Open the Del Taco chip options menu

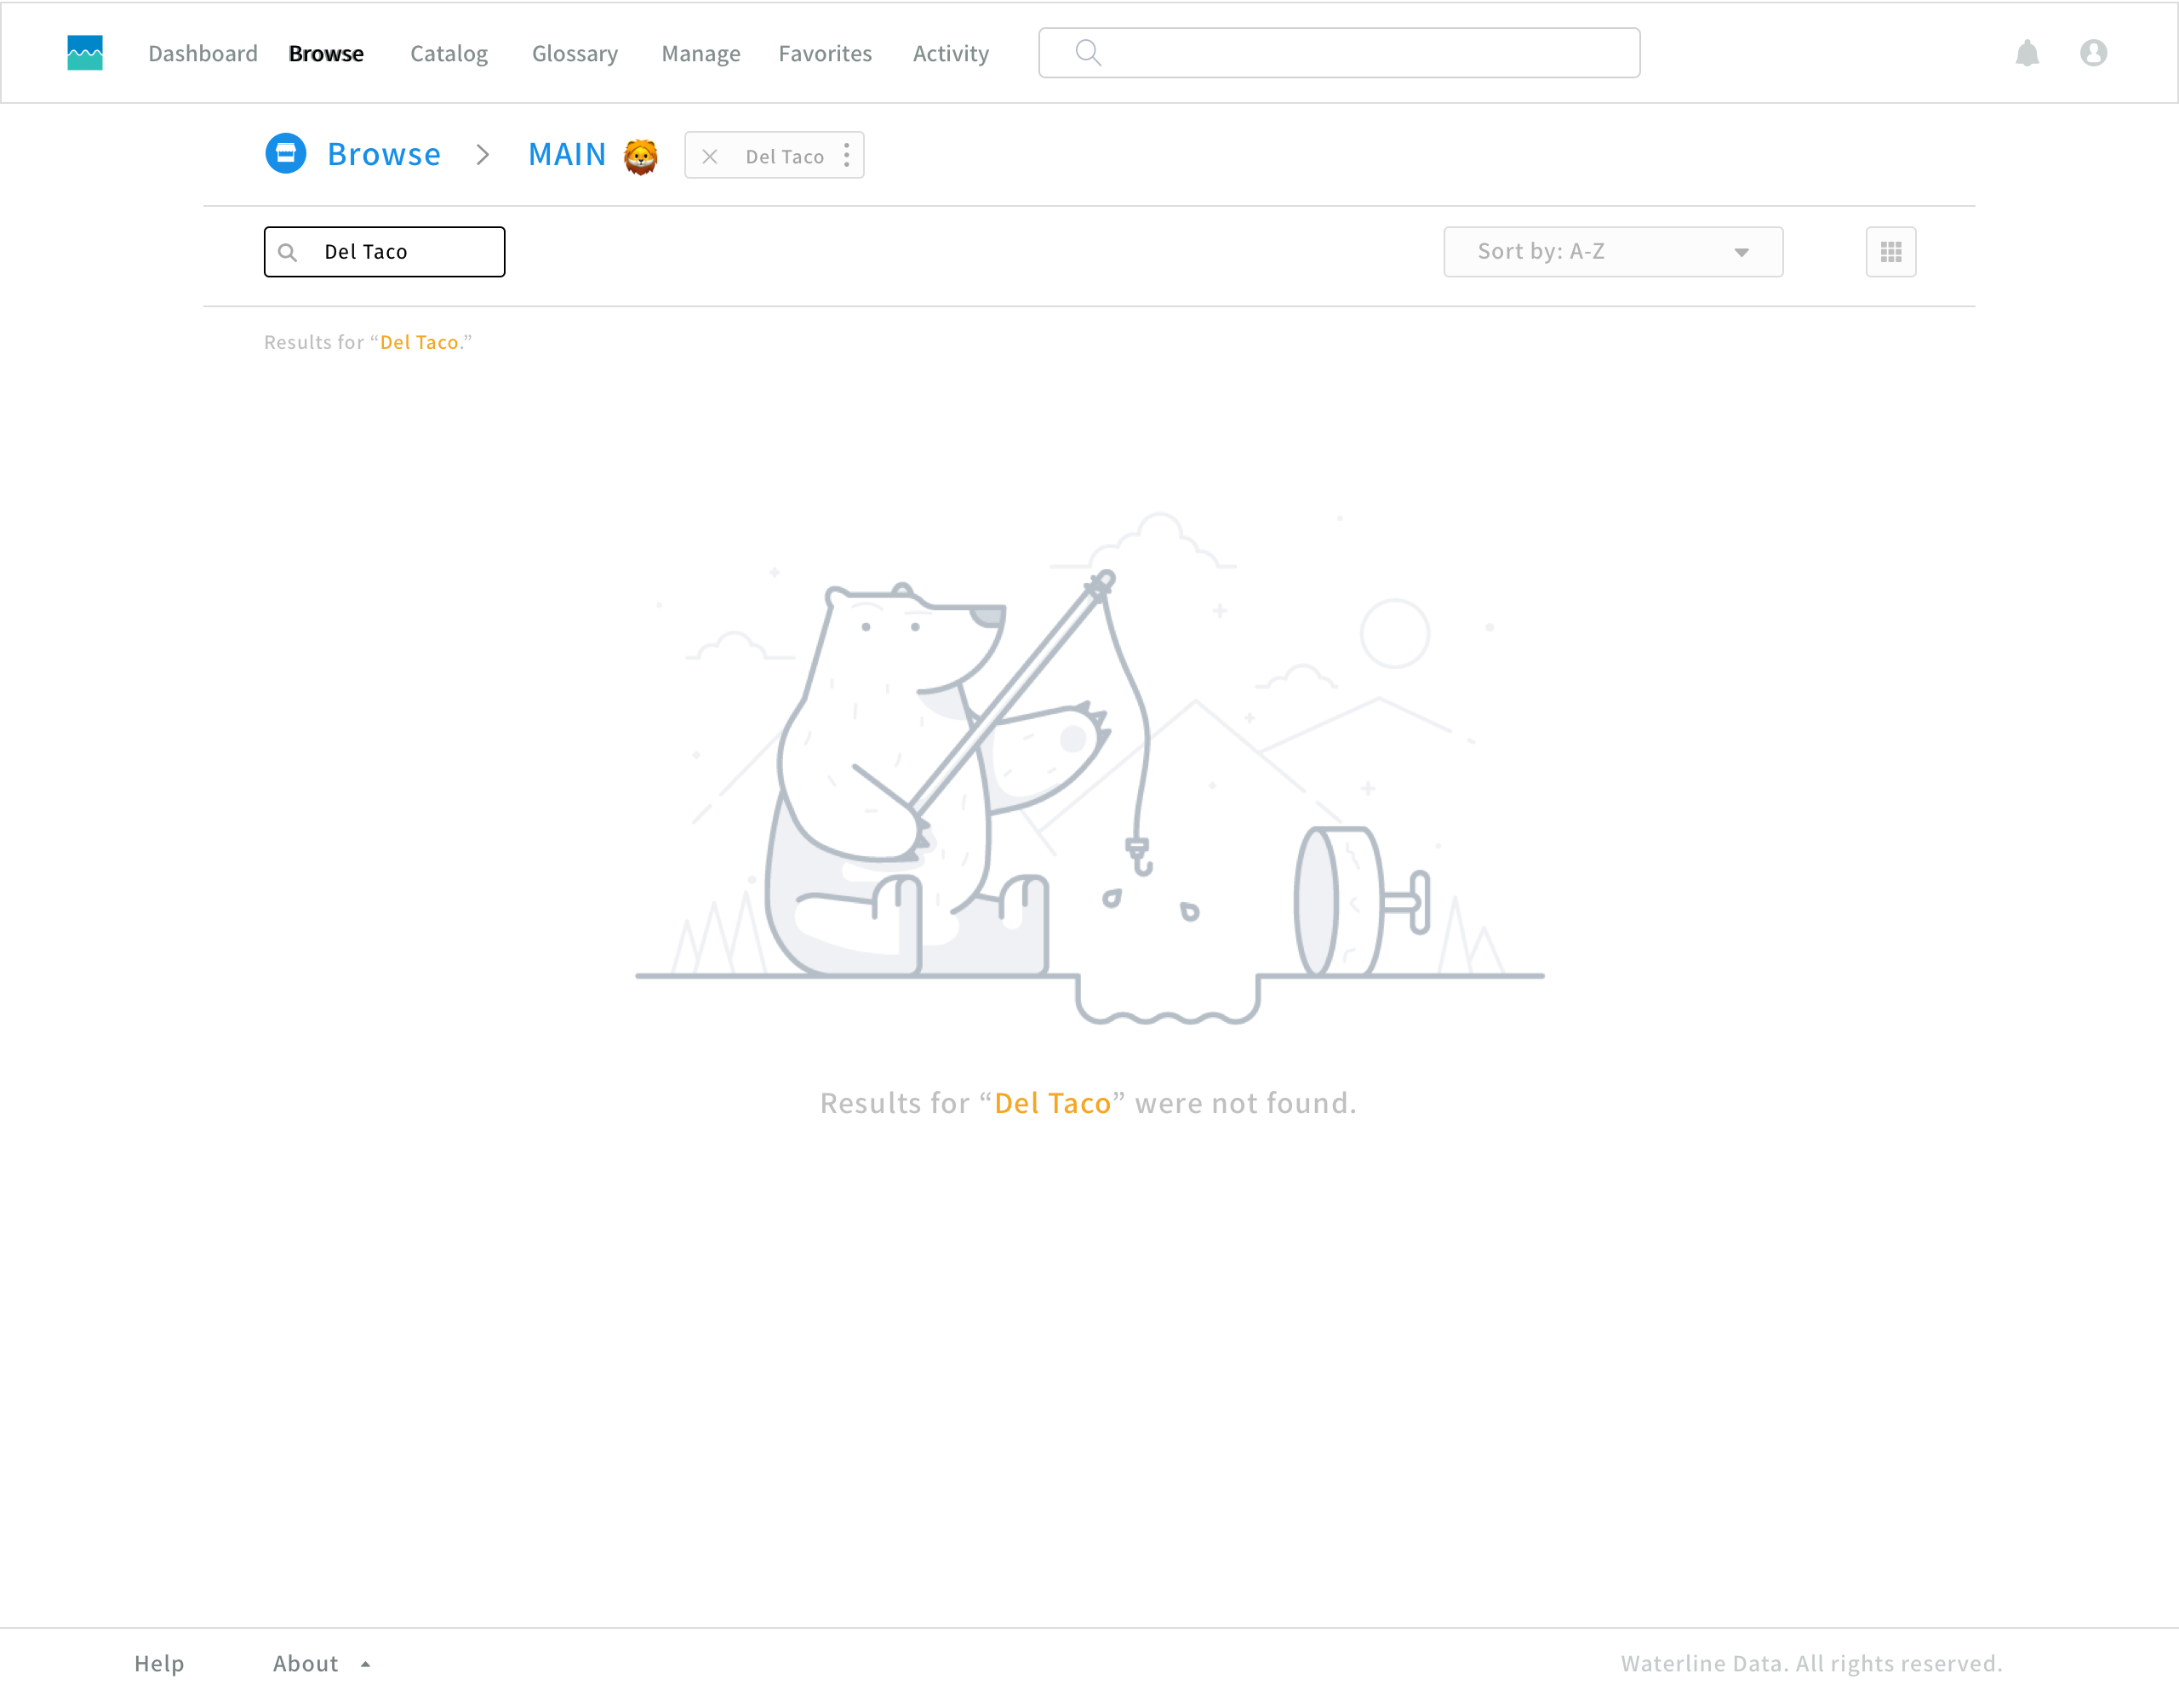(x=846, y=155)
